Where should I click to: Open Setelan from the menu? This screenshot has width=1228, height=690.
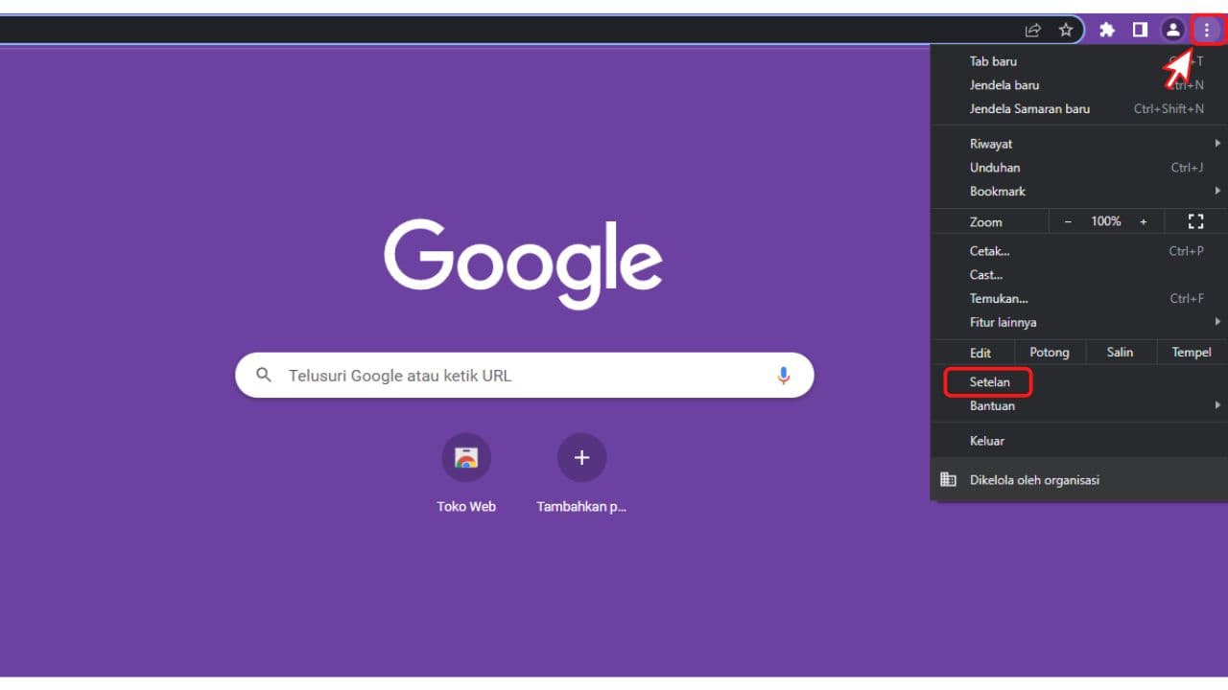(1079, 382)
